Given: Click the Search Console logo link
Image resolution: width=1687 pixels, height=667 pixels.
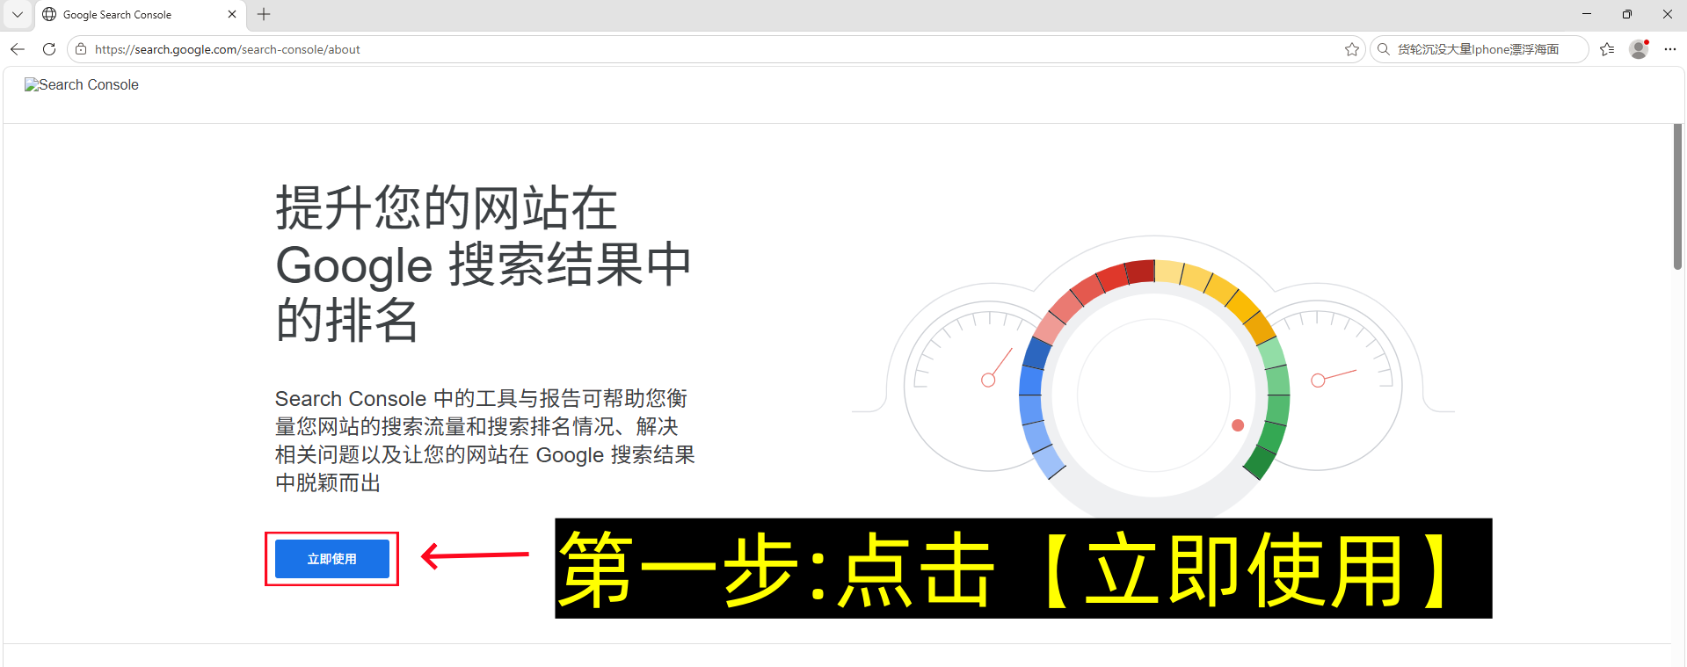Looking at the screenshot, I should (82, 84).
